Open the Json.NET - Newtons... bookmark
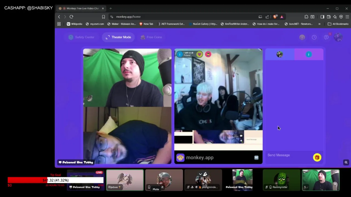This screenshot has width=351, height=197. pyautogui.click(x=298, y=24)
